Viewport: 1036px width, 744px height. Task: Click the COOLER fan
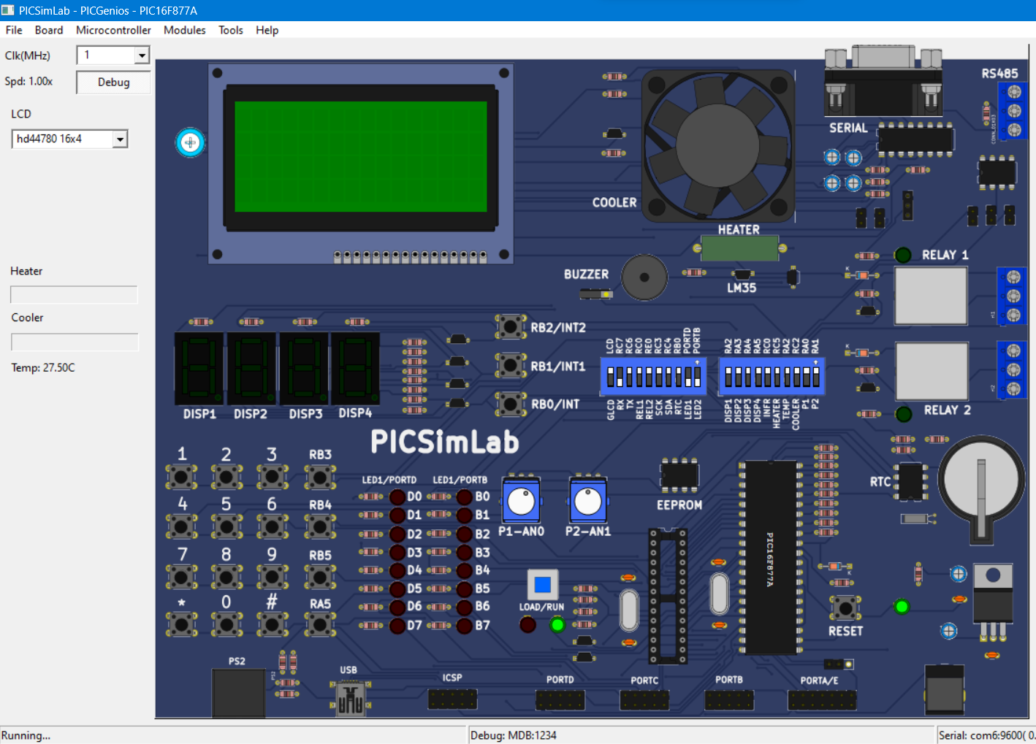[x=718, y=145]
